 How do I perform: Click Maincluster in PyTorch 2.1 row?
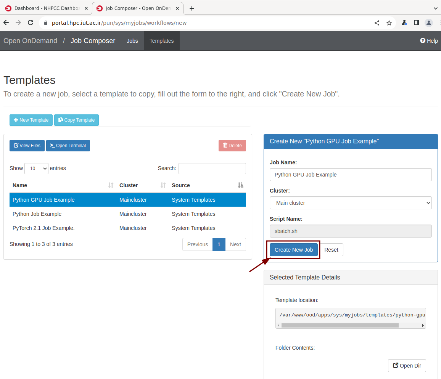[x=133, y=228]
